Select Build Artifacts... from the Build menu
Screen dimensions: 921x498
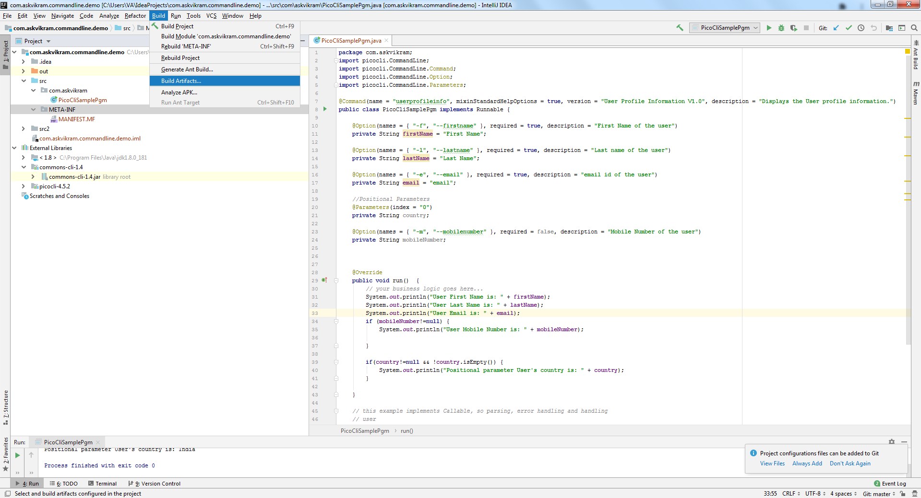(181, 81)
